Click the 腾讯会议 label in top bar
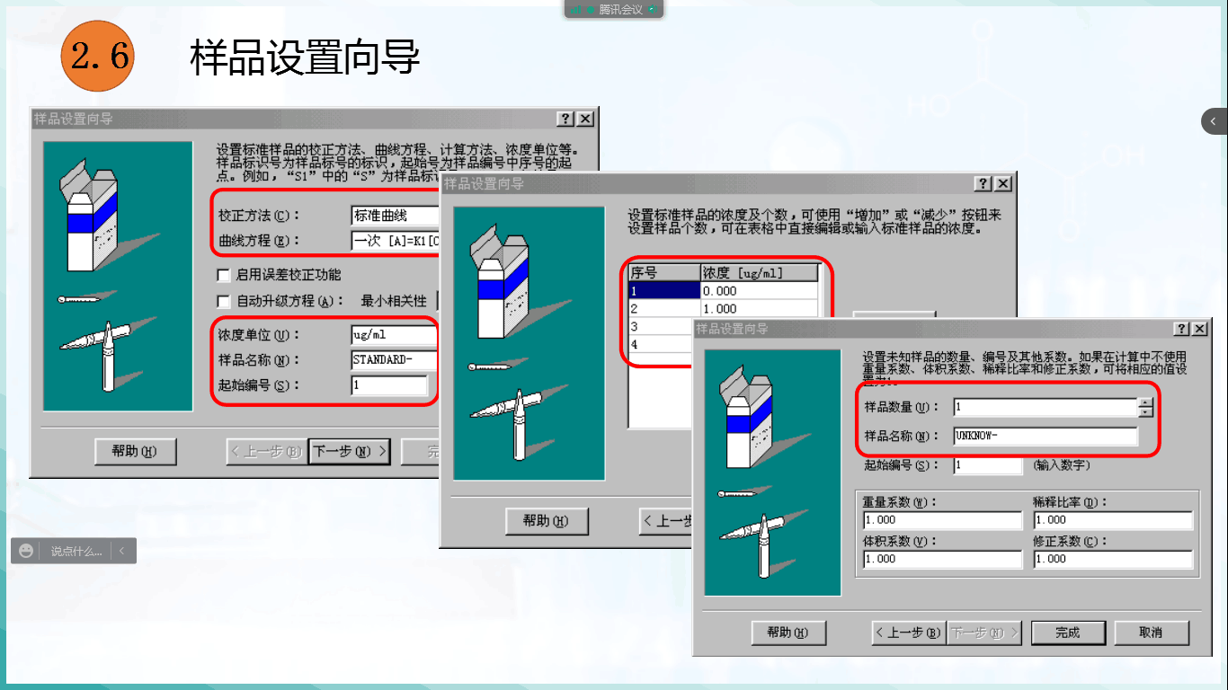Image resolution: width=1228 pixels, height=690 pixels. pos(621,9)
